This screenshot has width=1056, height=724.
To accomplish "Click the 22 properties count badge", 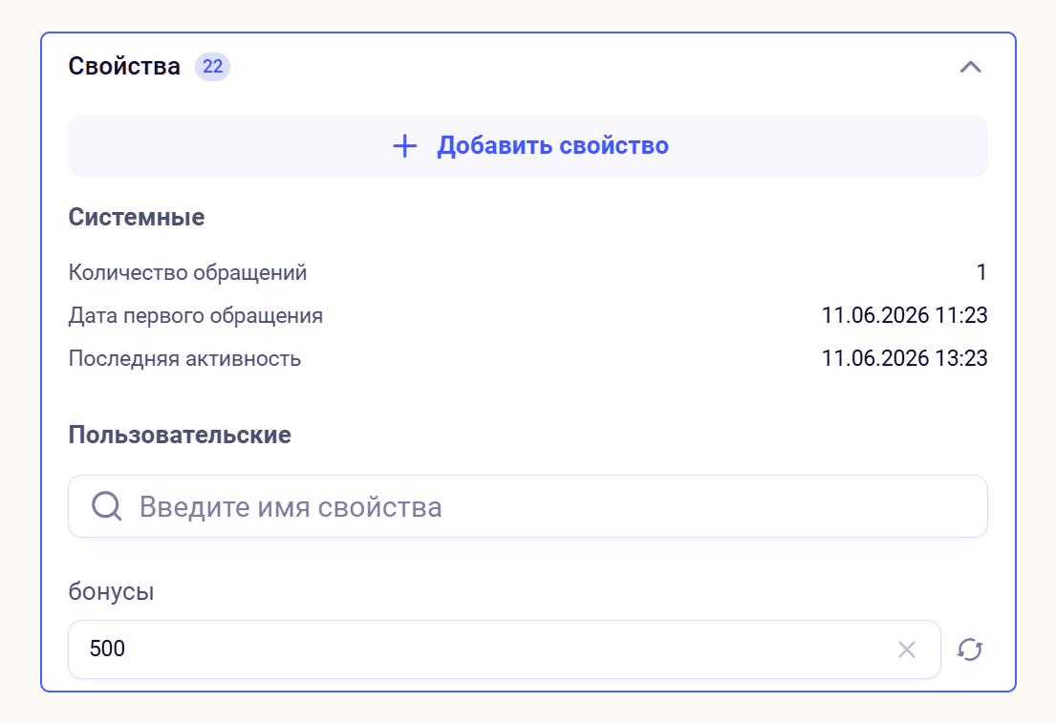I will (213, 67).
